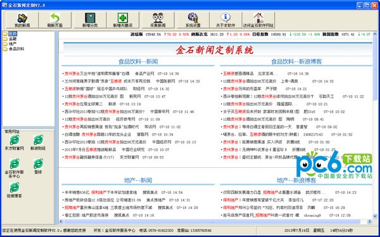
Task: Click the vertical scrollbar down arrow
Action: 375,217
